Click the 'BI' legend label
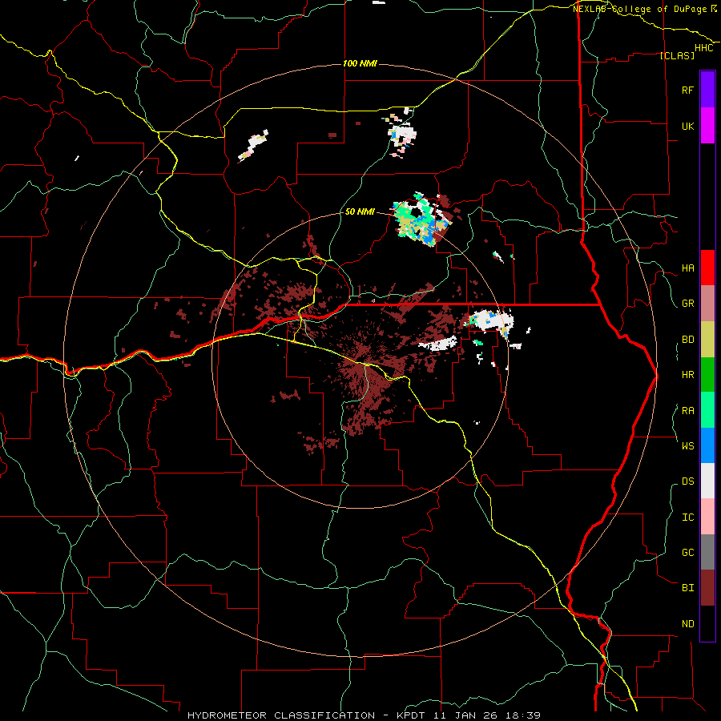This screenshot has height=721, width=721. point(687,588)
